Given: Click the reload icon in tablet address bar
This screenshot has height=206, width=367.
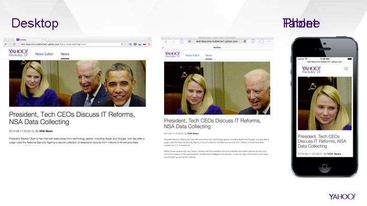Looking at the screenshot, I should coord(245,41).
